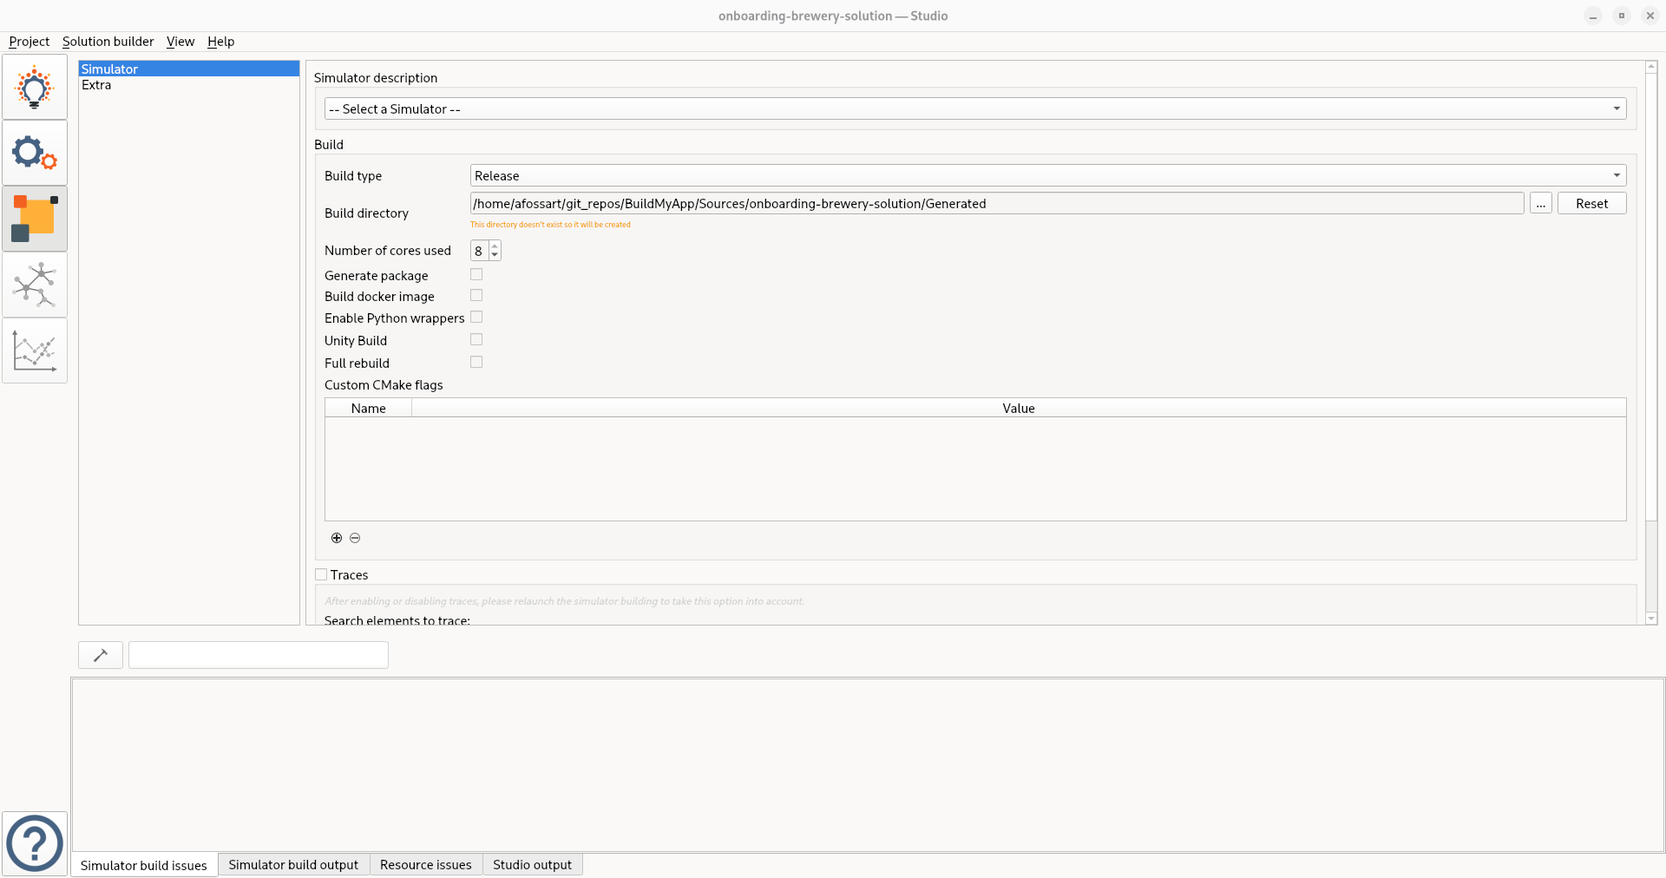The width and height of the screenshot is (1666, 878).
Task: Remove CMake flag with minus icon
Action: [355, 538]
